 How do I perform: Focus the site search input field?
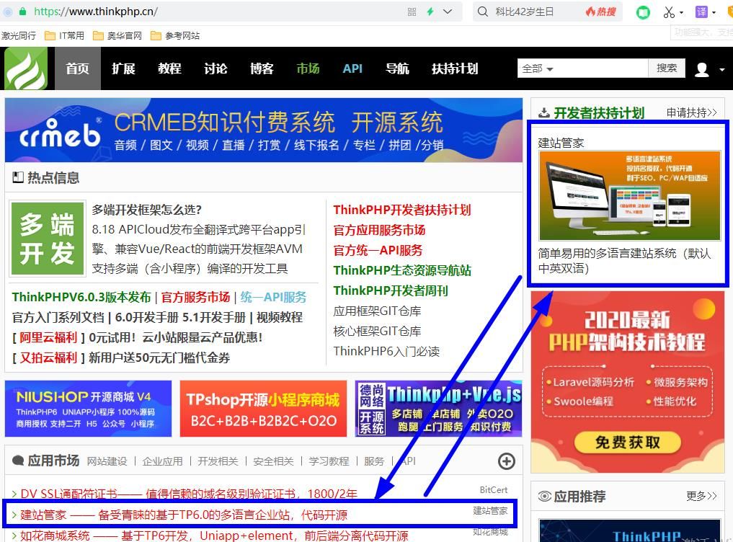[x=602, y=68]
